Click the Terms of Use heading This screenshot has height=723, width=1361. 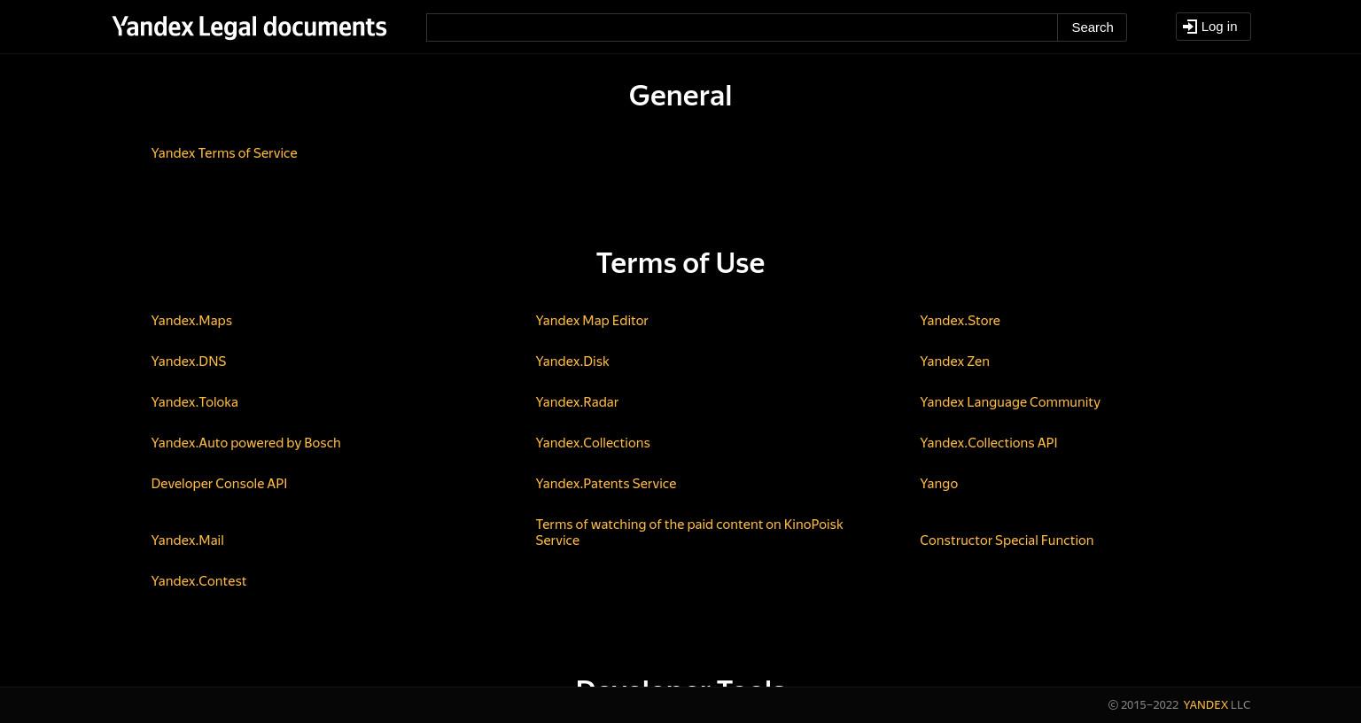coord(680,263)
